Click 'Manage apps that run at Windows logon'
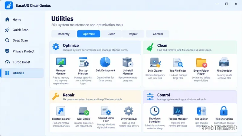 tap(83, 80)
